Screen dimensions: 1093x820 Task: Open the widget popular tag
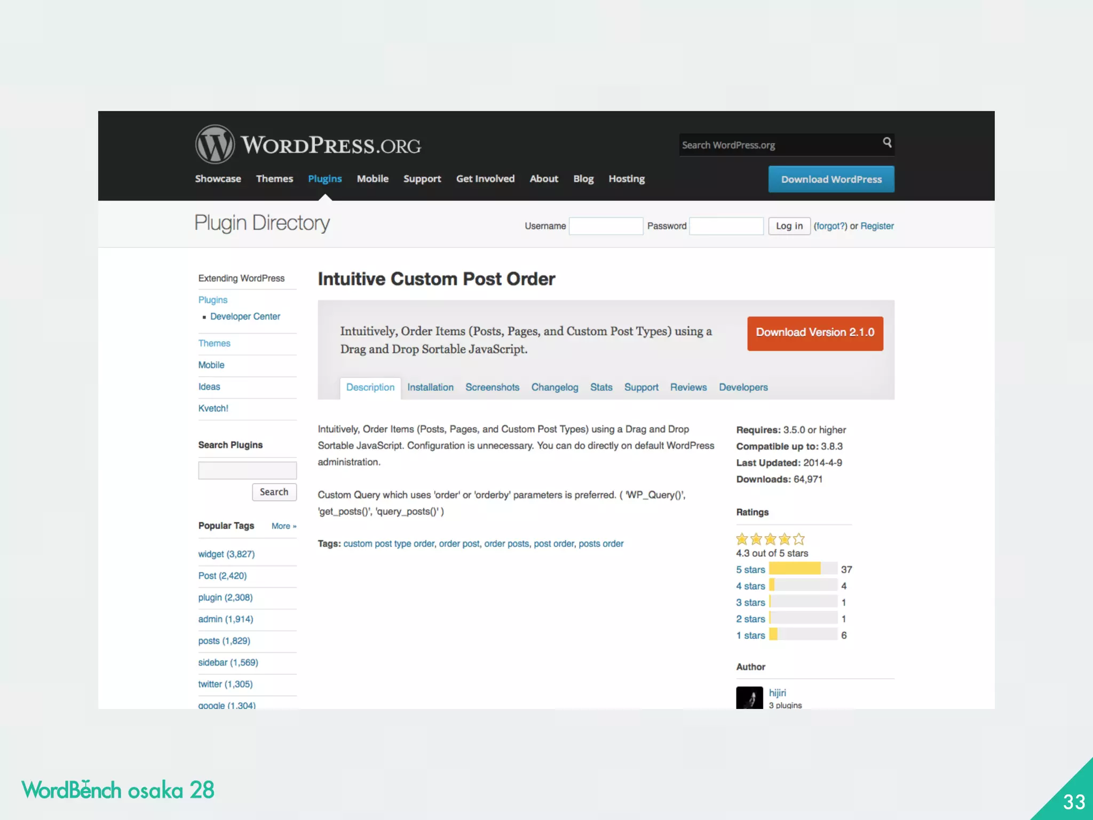point(226,554)
